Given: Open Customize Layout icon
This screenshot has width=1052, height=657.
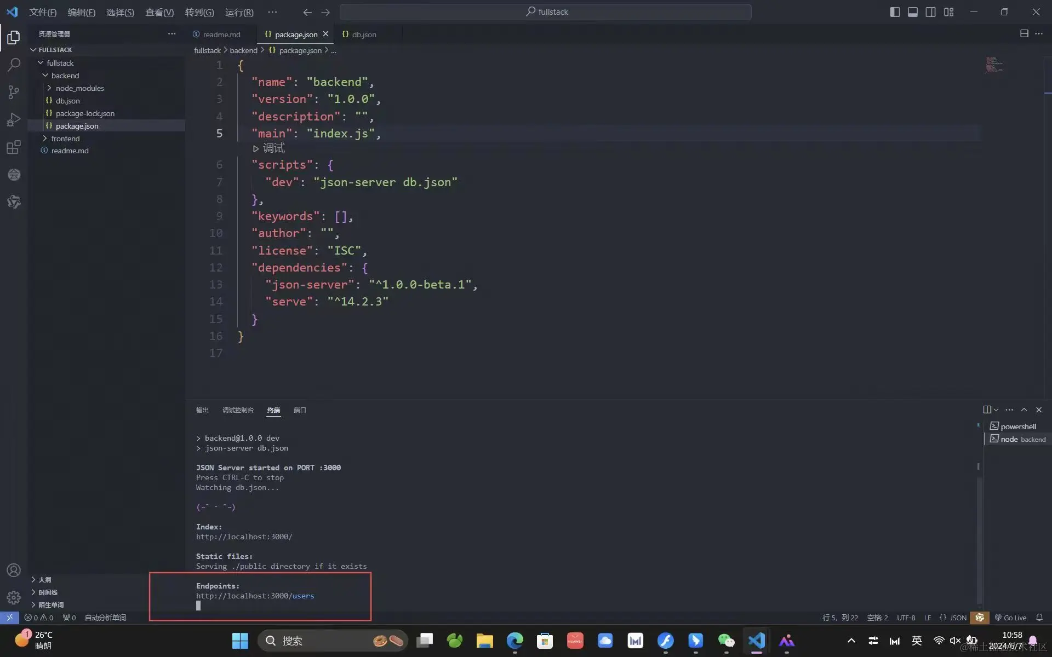Looking at the screenshot, I should [948, 12].
